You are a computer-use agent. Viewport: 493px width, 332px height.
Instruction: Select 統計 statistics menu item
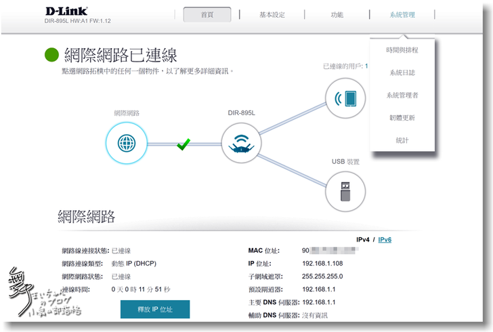pyautogui.click(x=402, y=140)
